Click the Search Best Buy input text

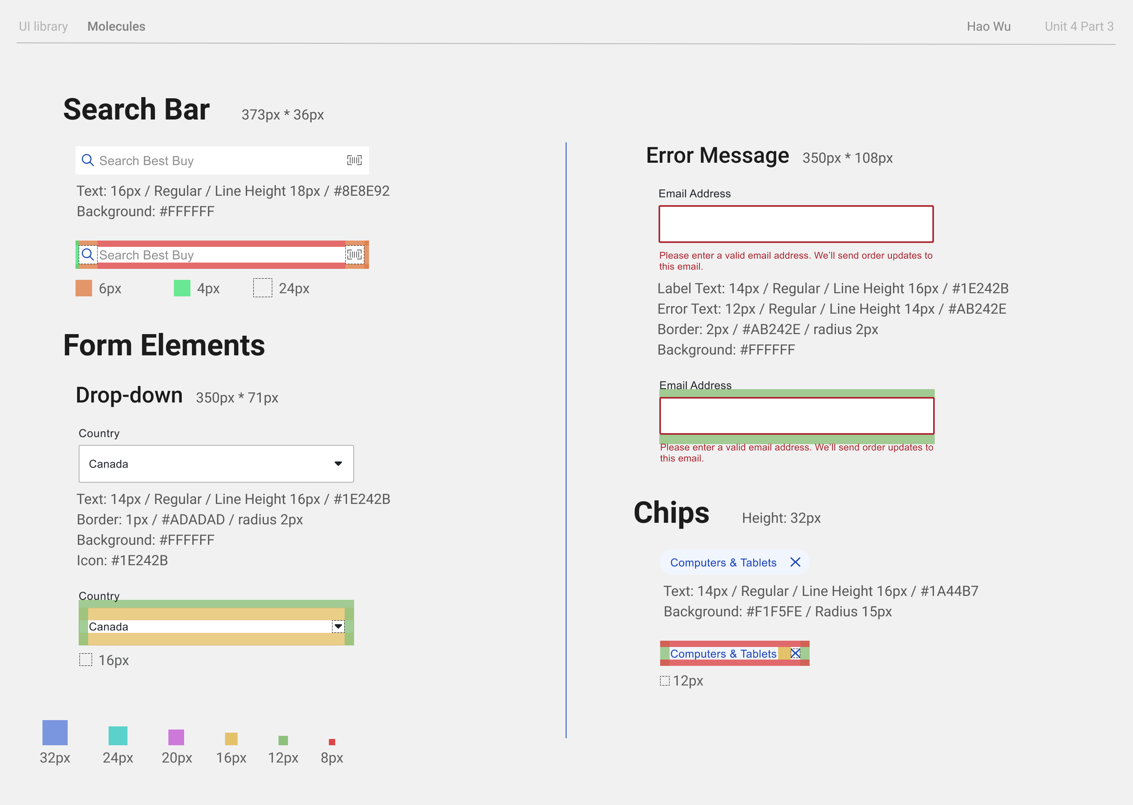pyautogui.click(x=146, y=161)
